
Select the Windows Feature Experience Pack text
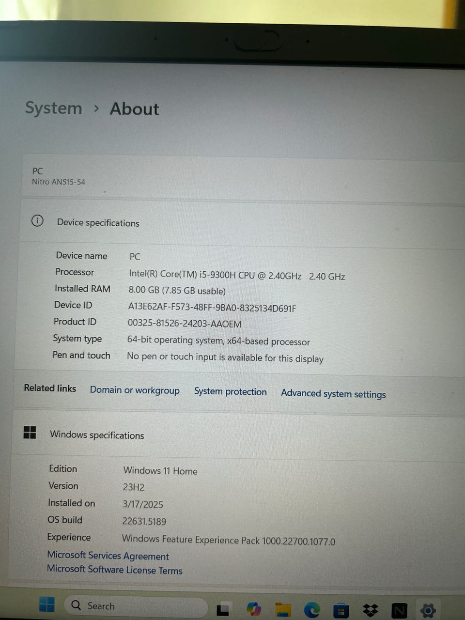[x=228, y=540]
